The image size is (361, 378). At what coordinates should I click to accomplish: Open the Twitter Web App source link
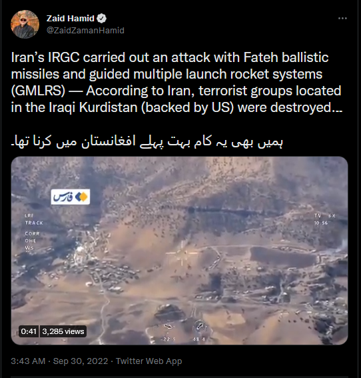coord(149,361)
